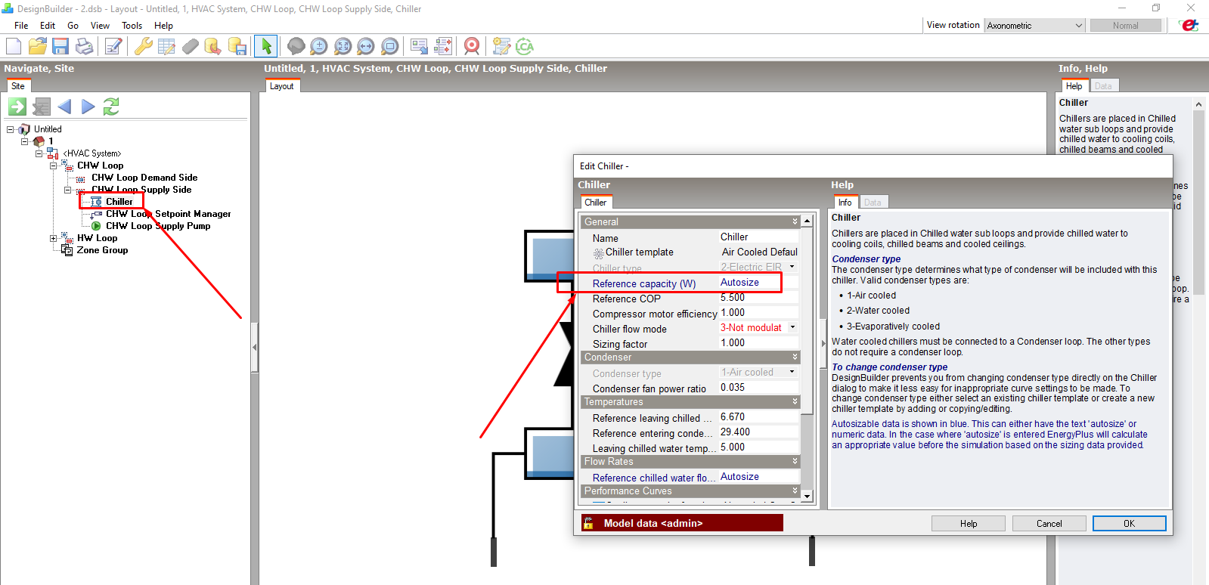Collapse the CHW Loop tree node
The image size is (1209, 585).
click(53, 166)
